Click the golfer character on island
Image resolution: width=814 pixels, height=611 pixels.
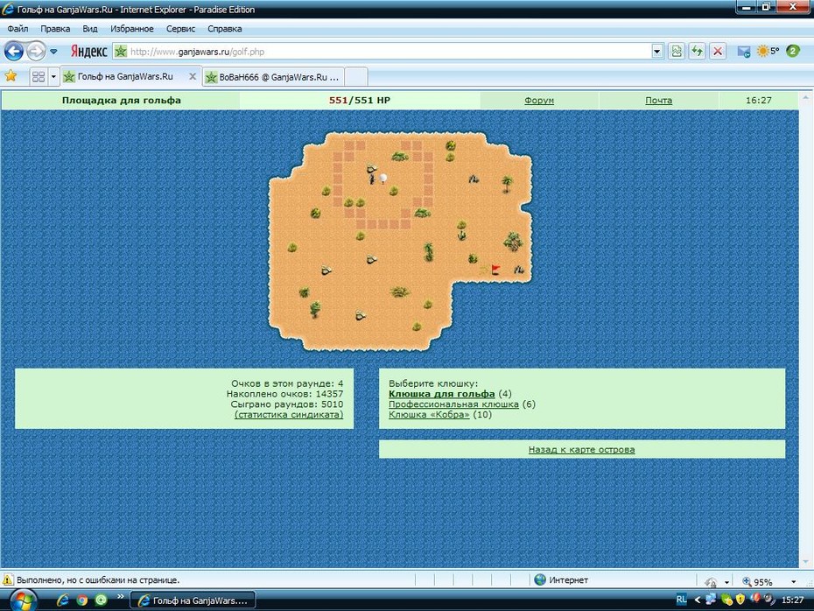[372, 179]
